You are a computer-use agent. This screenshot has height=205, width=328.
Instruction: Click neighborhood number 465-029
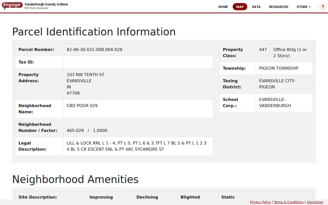(75, 130)
